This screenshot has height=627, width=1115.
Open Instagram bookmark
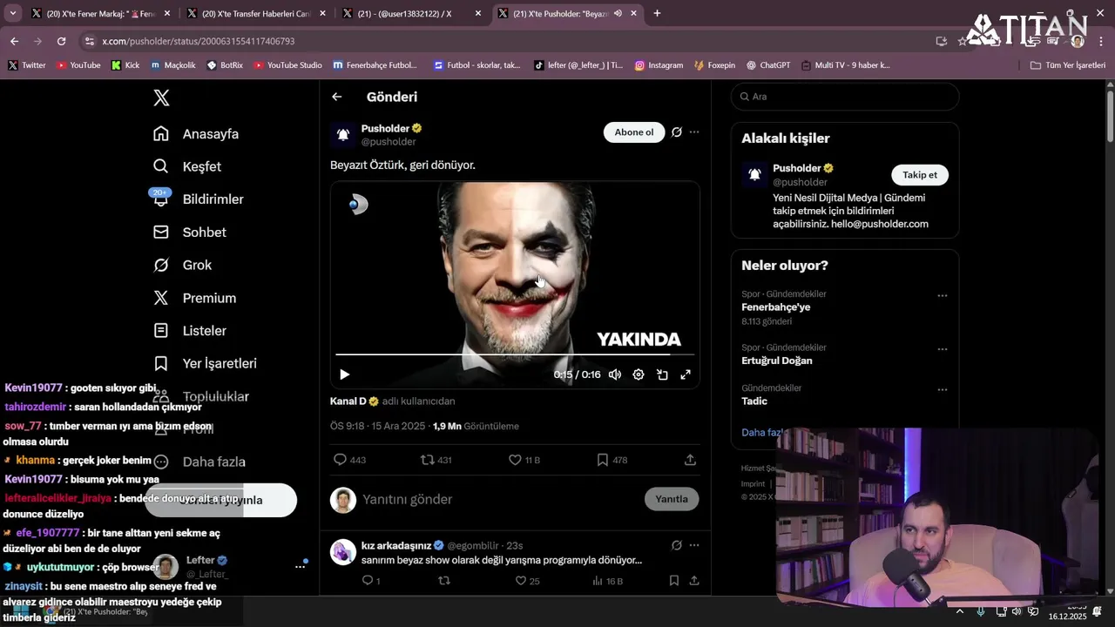[659, 65]
